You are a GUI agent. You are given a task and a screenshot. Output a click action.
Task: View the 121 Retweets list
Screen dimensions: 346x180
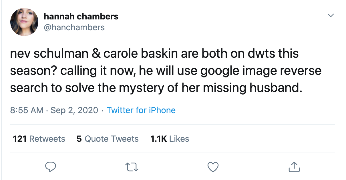(39, 139)
